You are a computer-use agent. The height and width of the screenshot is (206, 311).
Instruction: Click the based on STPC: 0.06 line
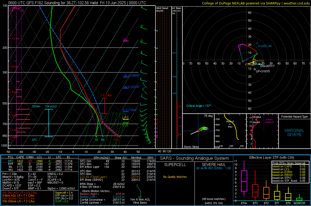click(x=289, y=178)
